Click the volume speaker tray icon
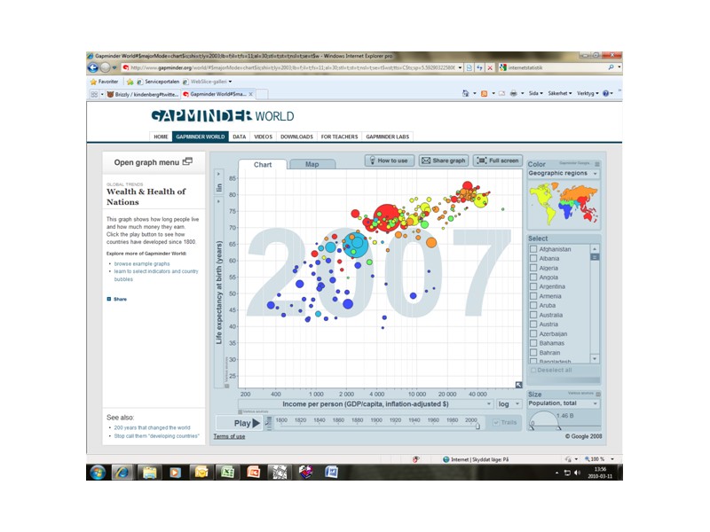The width and height of the screenshot is (710, 532). [577, 473]
